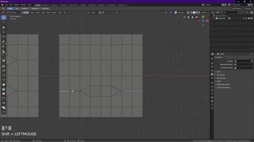
Task: Select the Shrink/Fatten tool
Action: [x=4, y=103]
